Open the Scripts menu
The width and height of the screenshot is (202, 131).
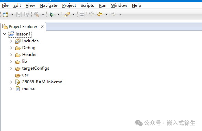(87, 5)
